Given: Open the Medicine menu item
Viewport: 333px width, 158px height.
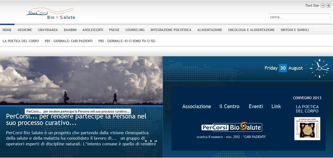Looking at the screenshot, I should pyautogui.click(x=25, y=30).
